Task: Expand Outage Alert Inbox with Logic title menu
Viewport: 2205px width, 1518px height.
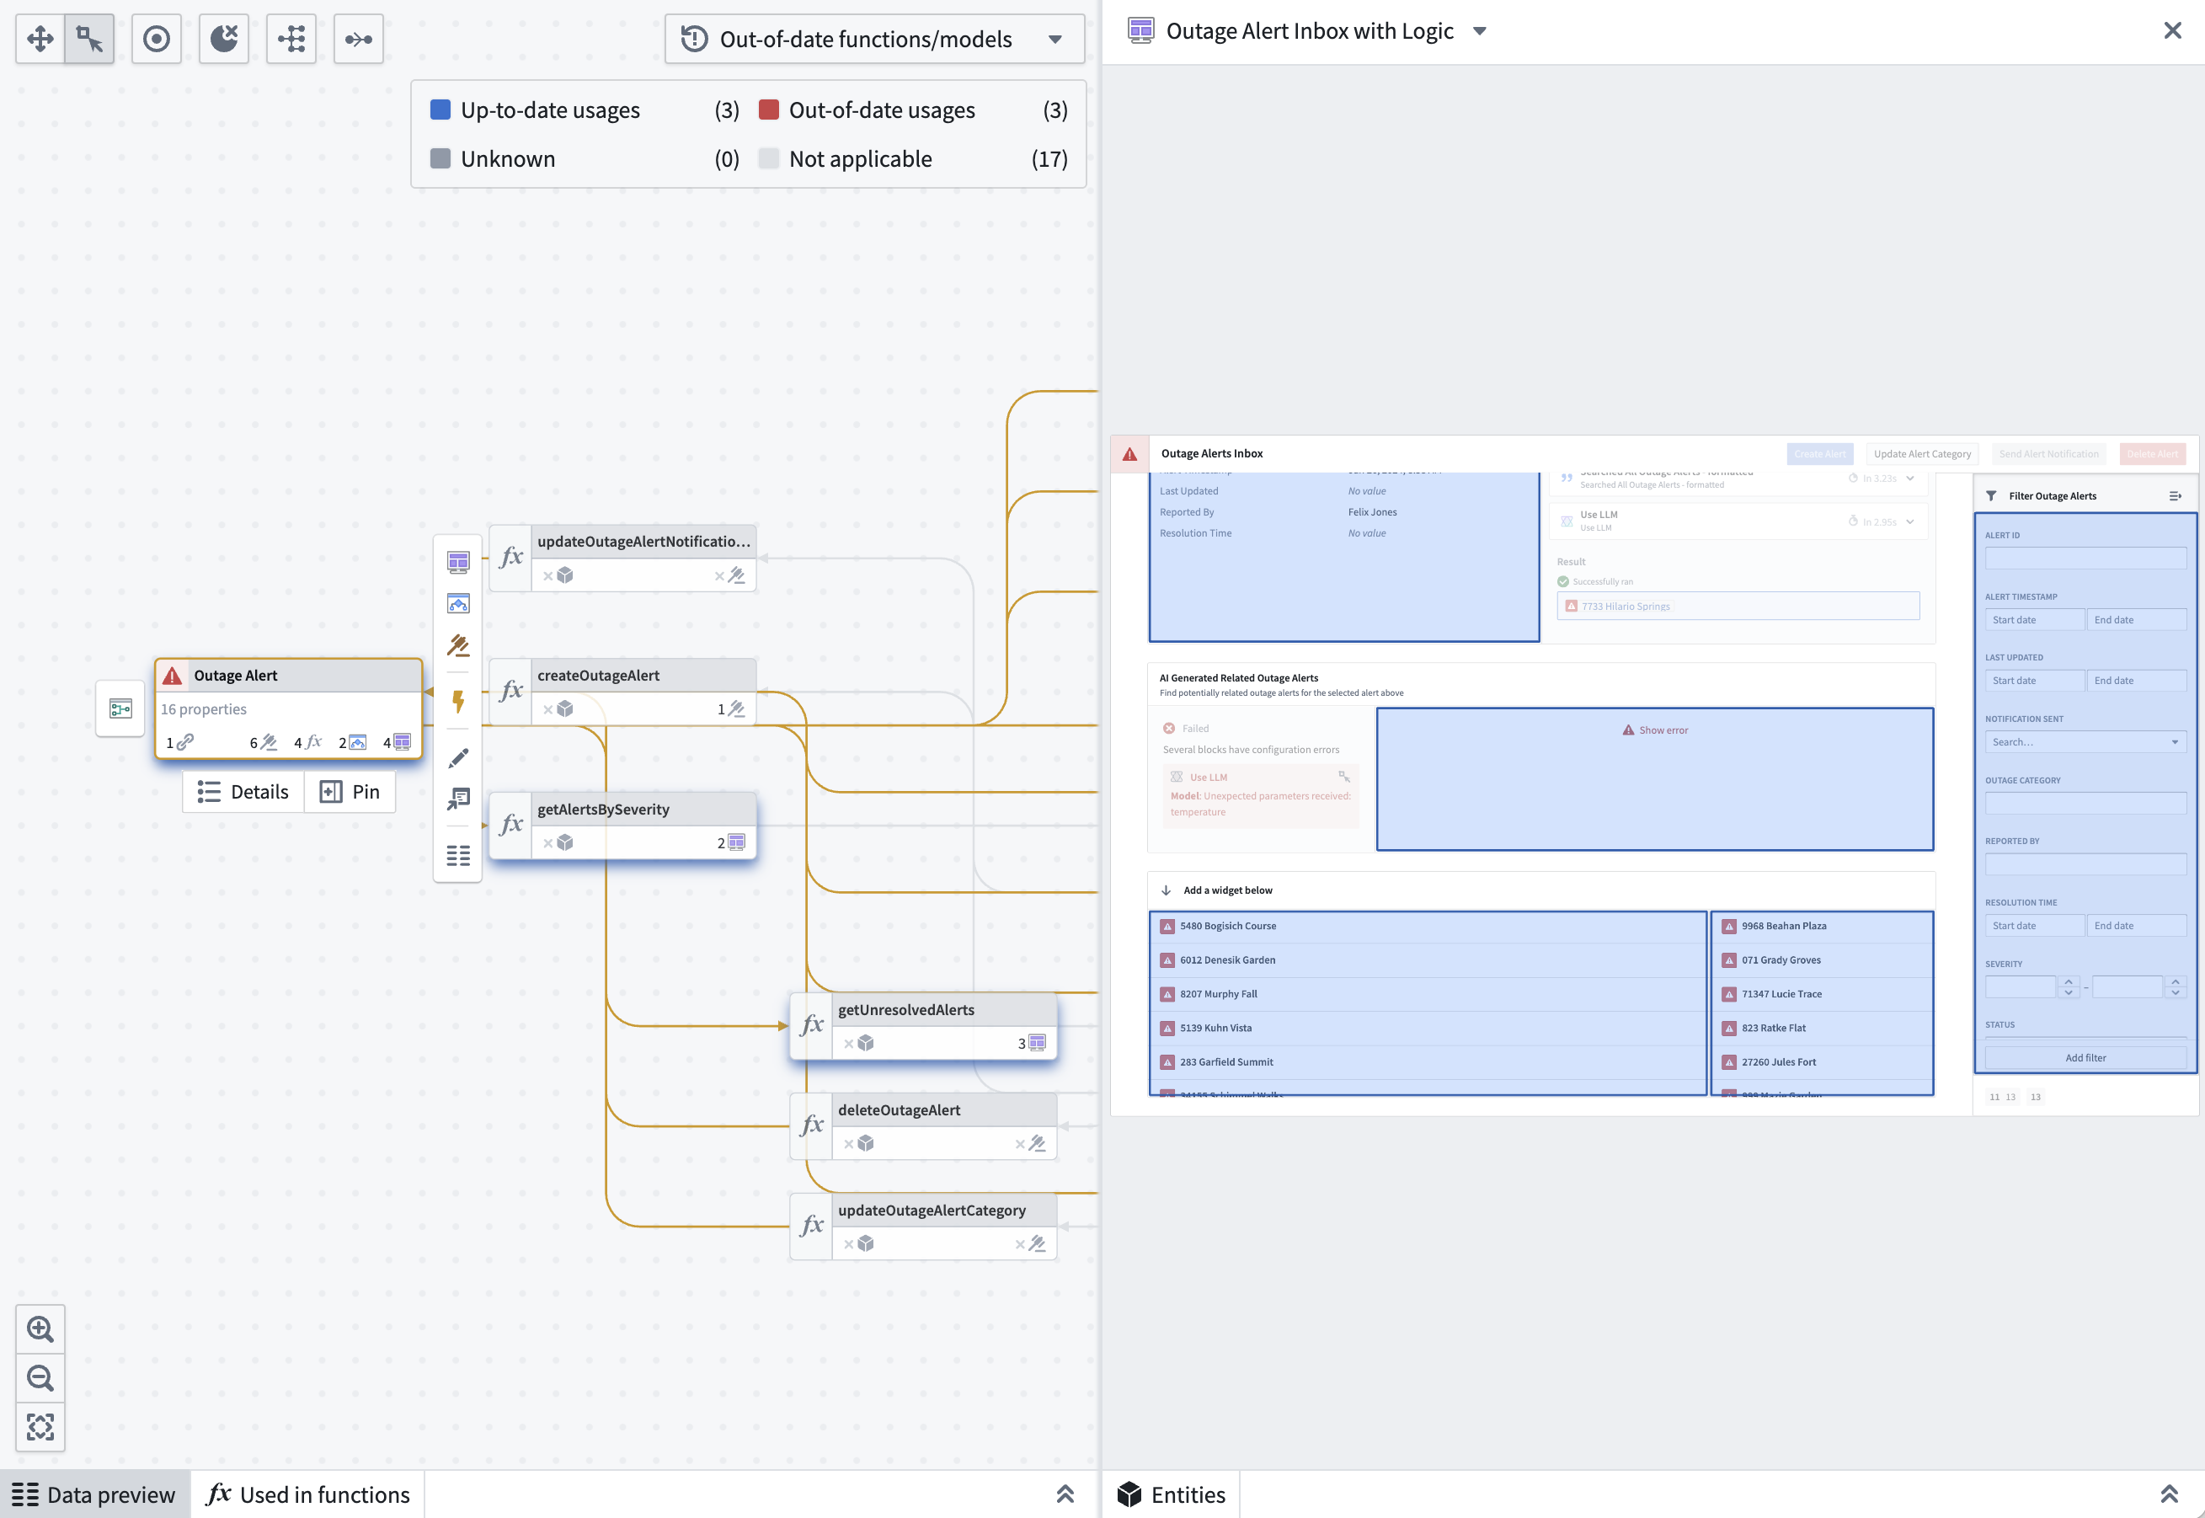Action: [x=1480, y=31]
